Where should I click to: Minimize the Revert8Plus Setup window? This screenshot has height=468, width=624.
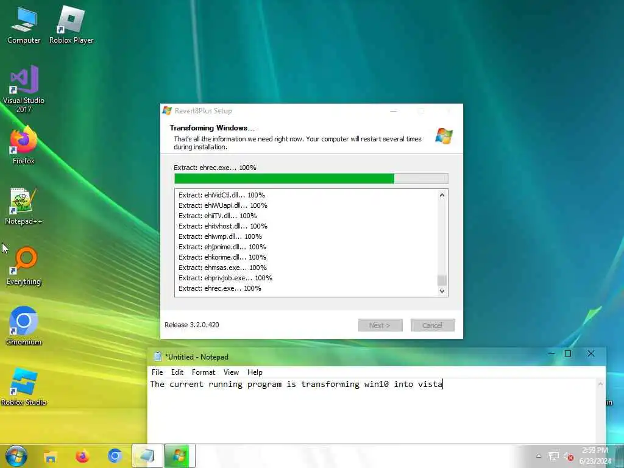click(394, 111)
